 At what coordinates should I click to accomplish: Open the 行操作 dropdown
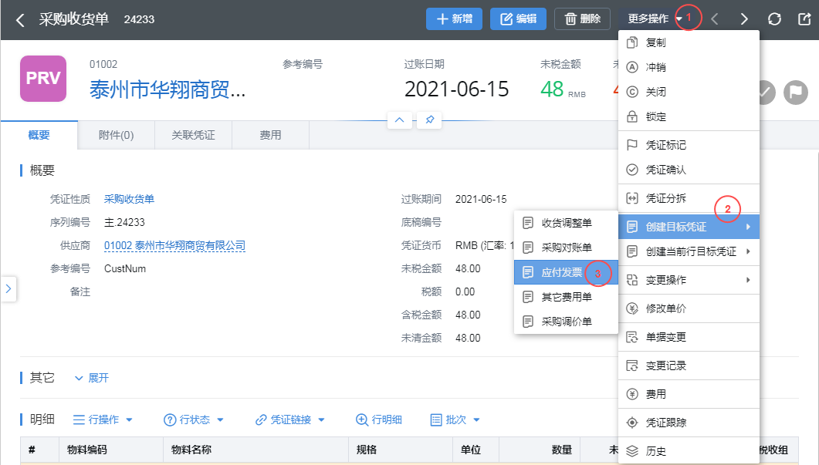(x=103, y=420)
